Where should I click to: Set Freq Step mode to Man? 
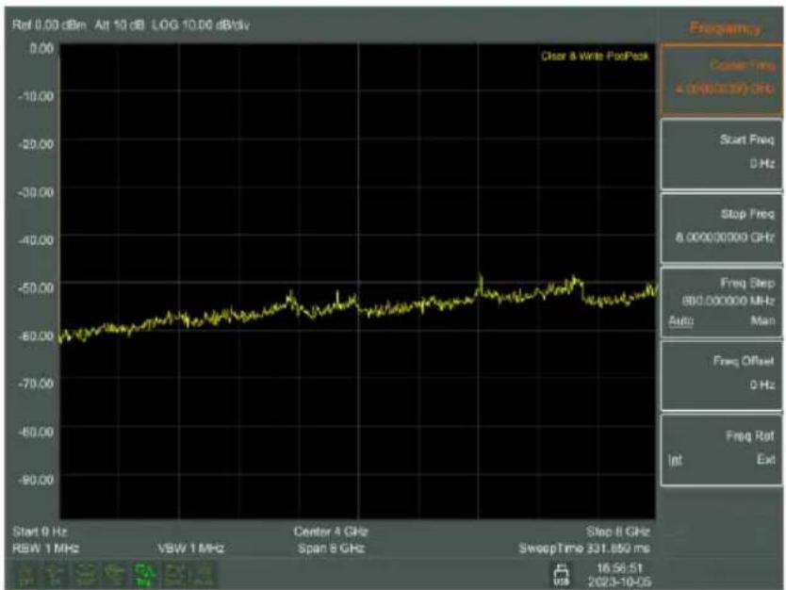[x=762, y=320]
